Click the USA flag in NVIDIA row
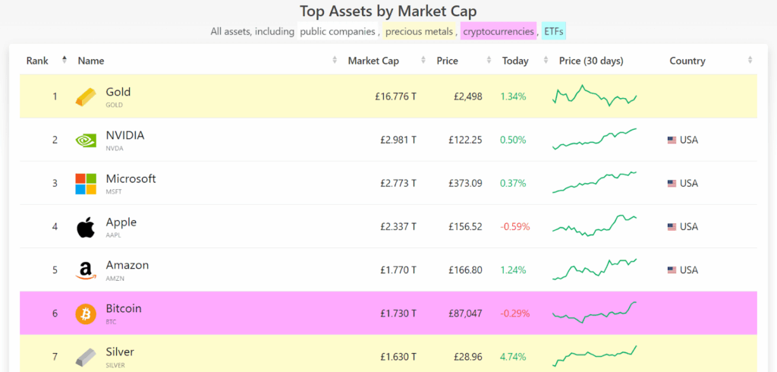Viewport: 777px width, 372px height. coord(672,140)
